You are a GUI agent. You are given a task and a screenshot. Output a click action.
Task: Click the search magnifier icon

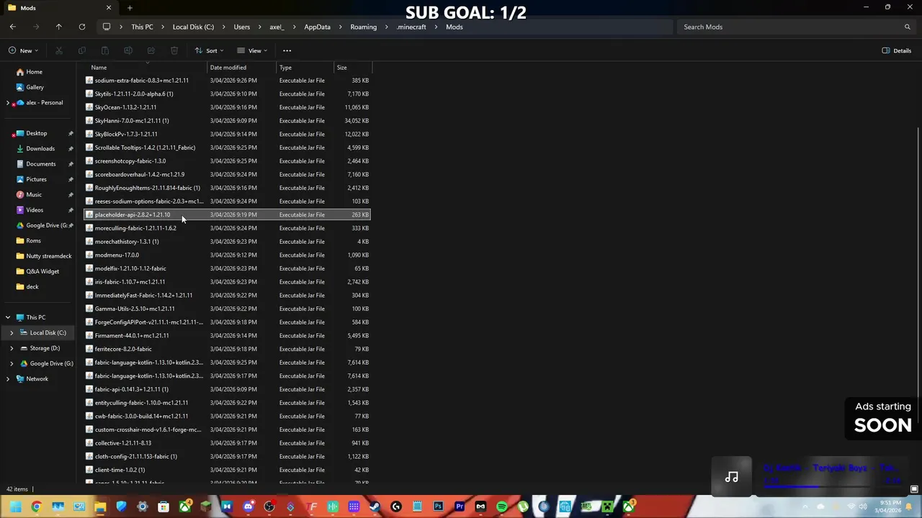907,27
